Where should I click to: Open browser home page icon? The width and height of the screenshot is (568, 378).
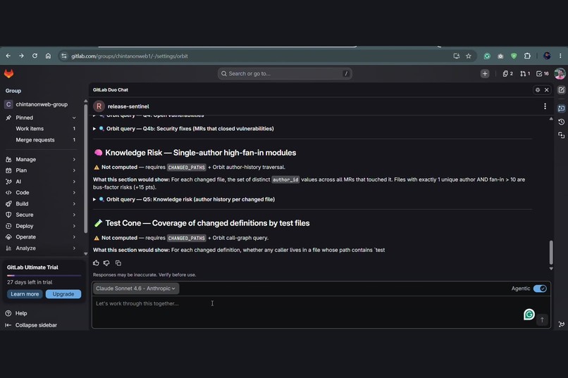(48, 56)
